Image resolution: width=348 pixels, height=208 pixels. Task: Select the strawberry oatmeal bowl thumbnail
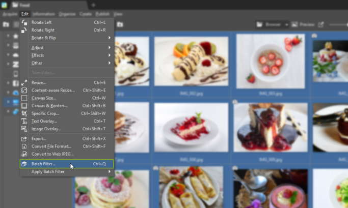click(271, 61)
